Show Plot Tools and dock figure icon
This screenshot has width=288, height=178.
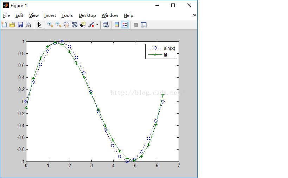coord(143,25)
